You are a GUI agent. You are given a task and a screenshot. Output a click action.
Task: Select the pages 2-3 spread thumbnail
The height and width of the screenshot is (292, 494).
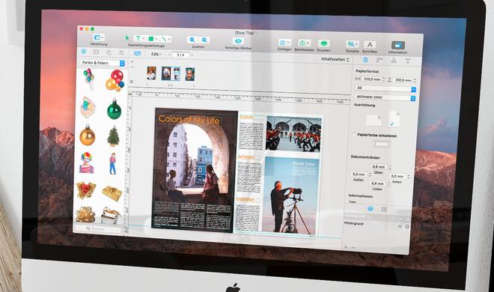171,73
